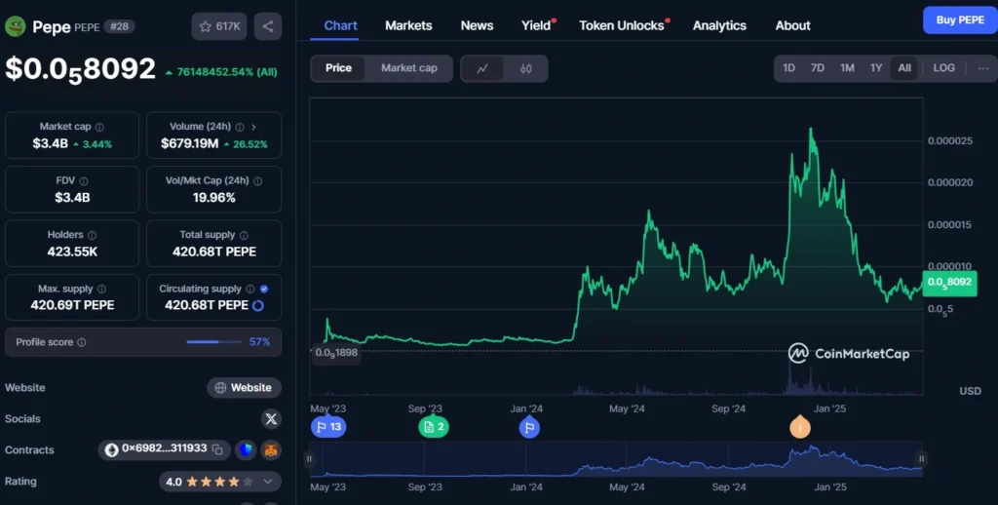Click right handle of range selector
This screenshot has height=505, width=998.
(x=921, y=458)
